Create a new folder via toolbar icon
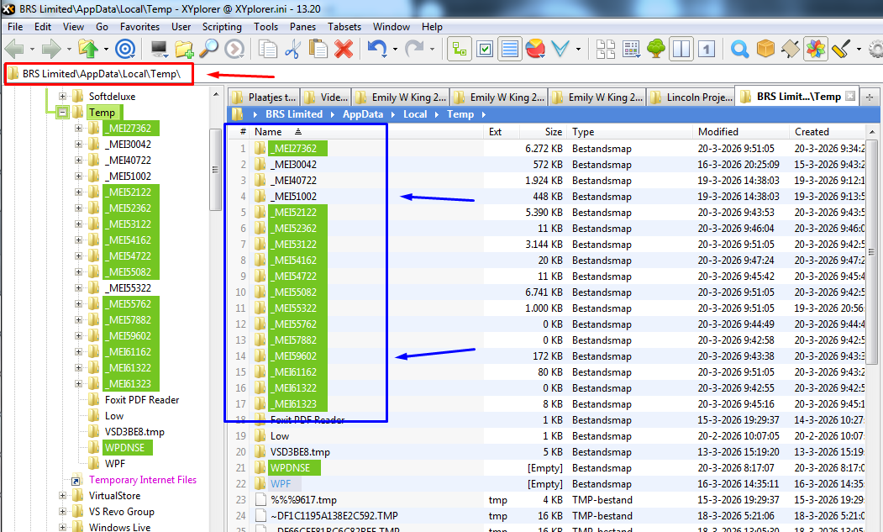 tap(184, 50)
